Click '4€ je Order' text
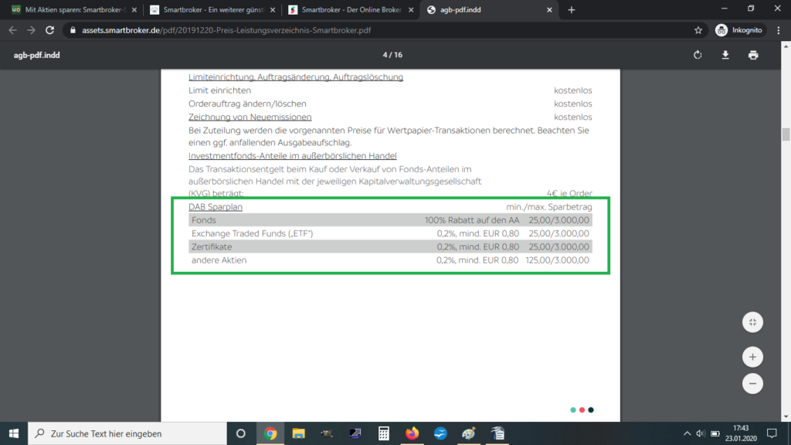791x445 pixels. tap(569, 193)
